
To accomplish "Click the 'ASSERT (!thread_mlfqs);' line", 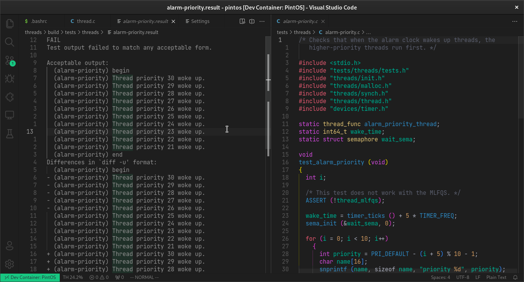I will pos(345,201).
